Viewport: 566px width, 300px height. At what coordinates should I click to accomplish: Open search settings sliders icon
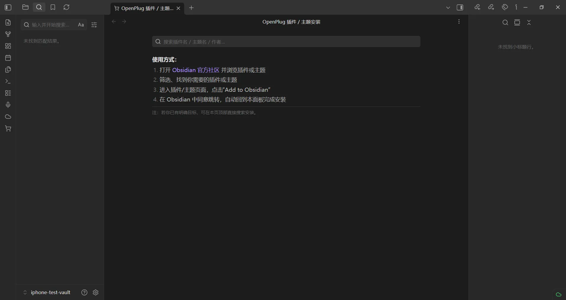click(x=94, y=25)
